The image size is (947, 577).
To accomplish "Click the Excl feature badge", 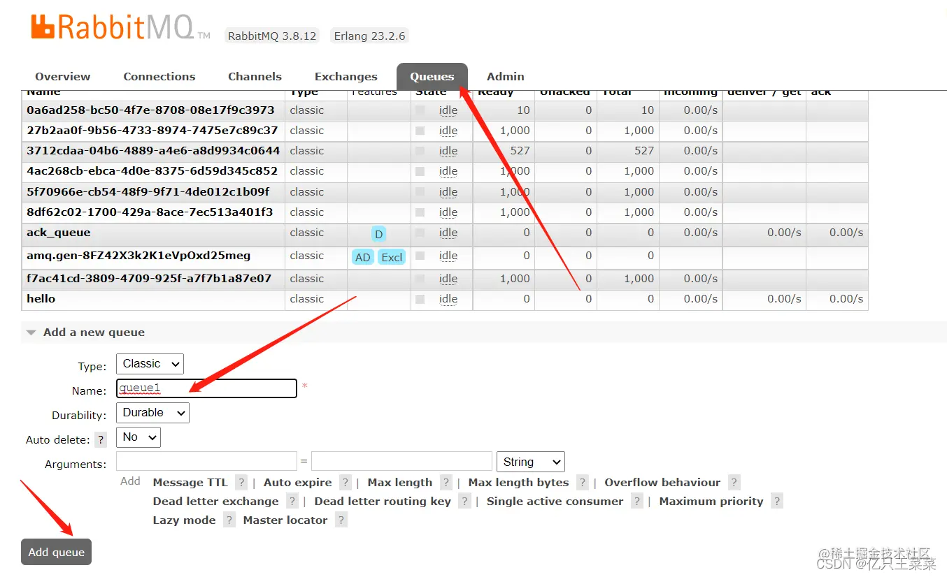I will tap(392, 257).
